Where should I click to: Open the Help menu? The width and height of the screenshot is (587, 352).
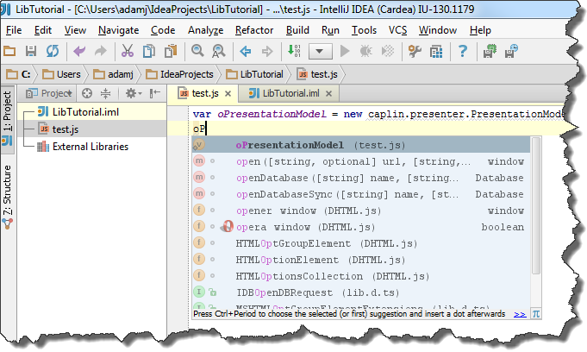click(x=480, y=30)
